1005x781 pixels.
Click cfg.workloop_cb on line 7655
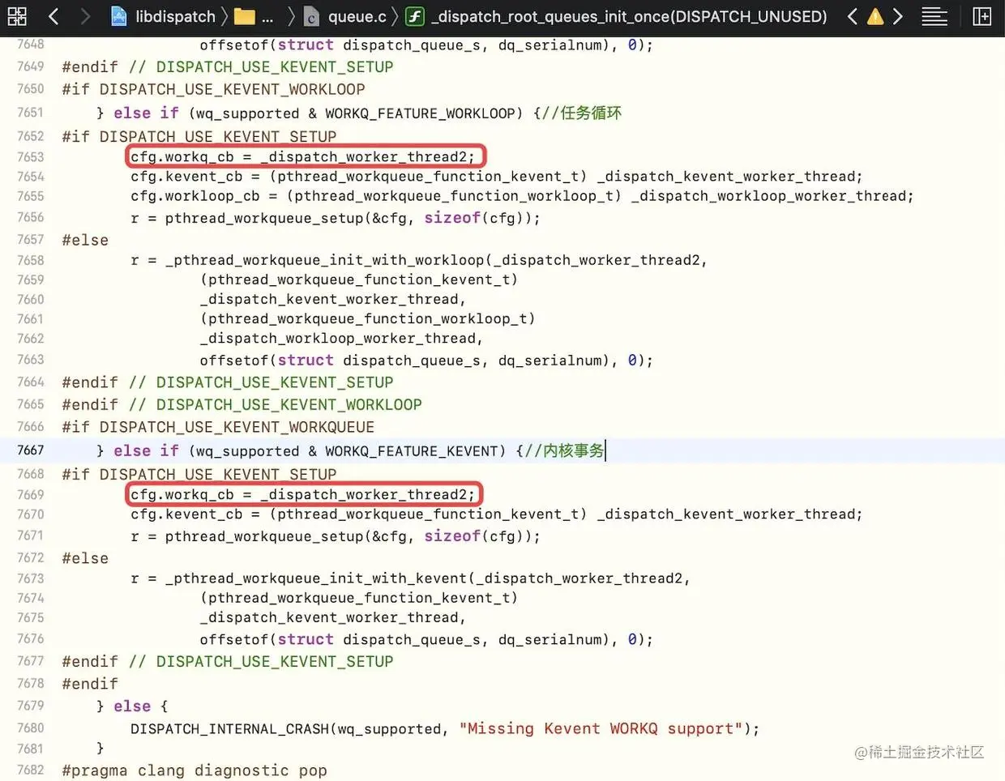tap(195, 196)
